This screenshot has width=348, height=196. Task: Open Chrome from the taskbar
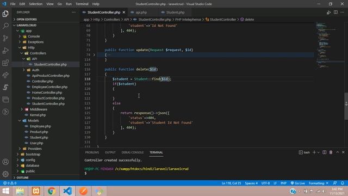[52, 191]
